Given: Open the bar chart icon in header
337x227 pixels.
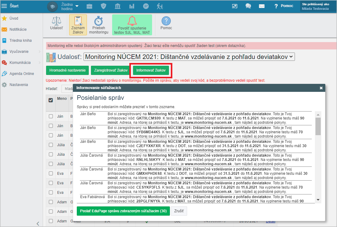Looking at the screenshot, I should (x=132, y=6).
